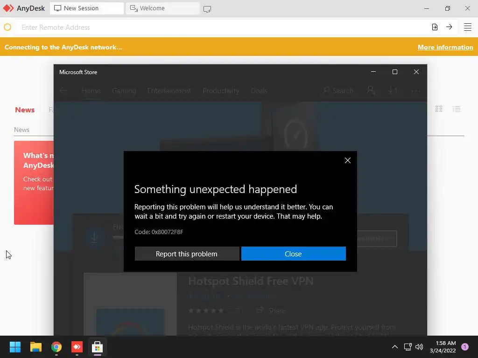Switch to the Welcome tab

point(162,8)
